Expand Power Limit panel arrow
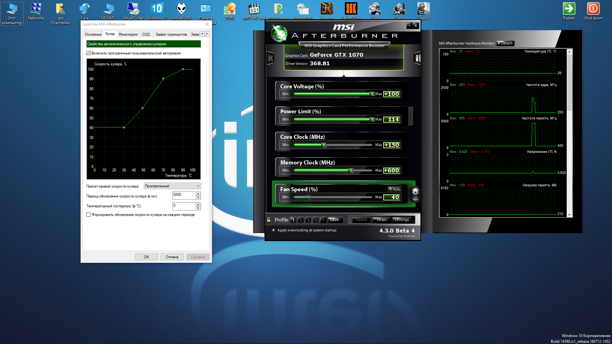Screen dimensions: 612x344 click(x=410, y=117)
